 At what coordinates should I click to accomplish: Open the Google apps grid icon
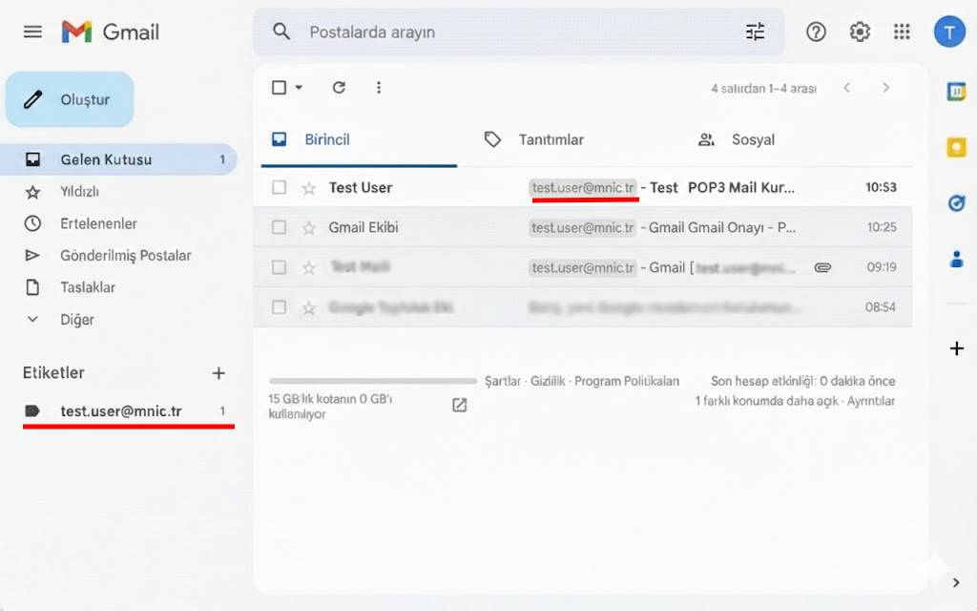tap(902, 32)
